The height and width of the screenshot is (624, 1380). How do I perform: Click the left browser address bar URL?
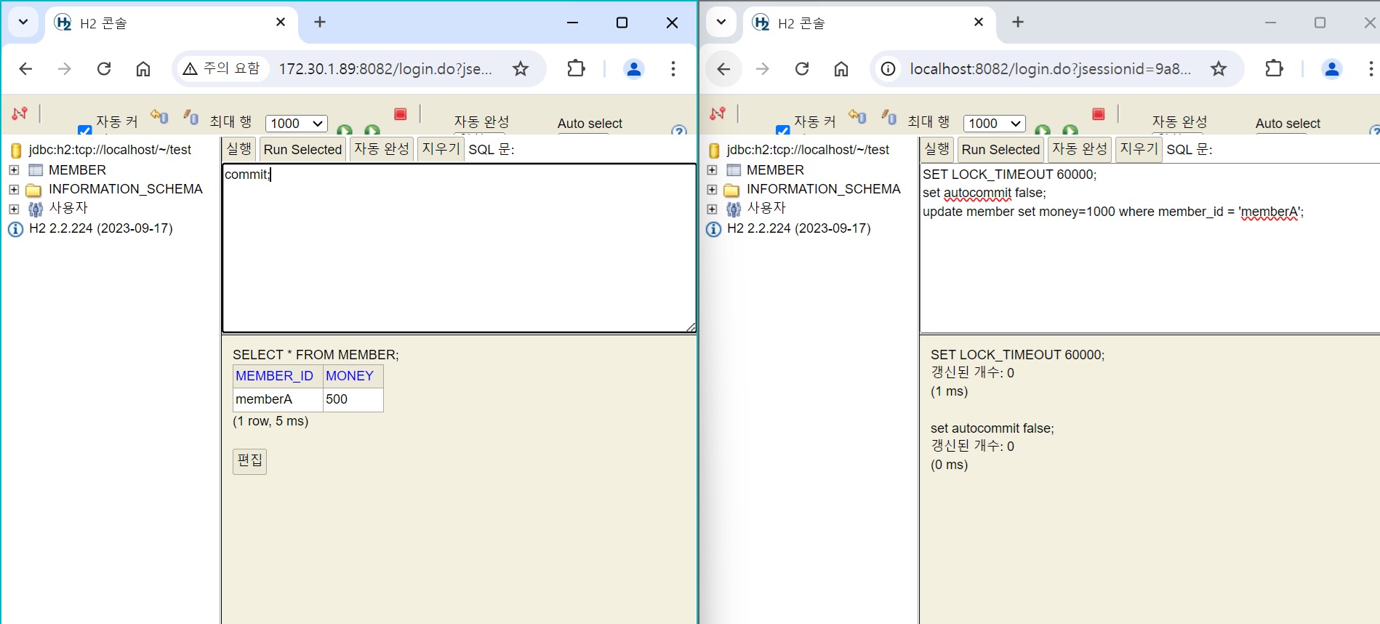click(x=385, y=69)
